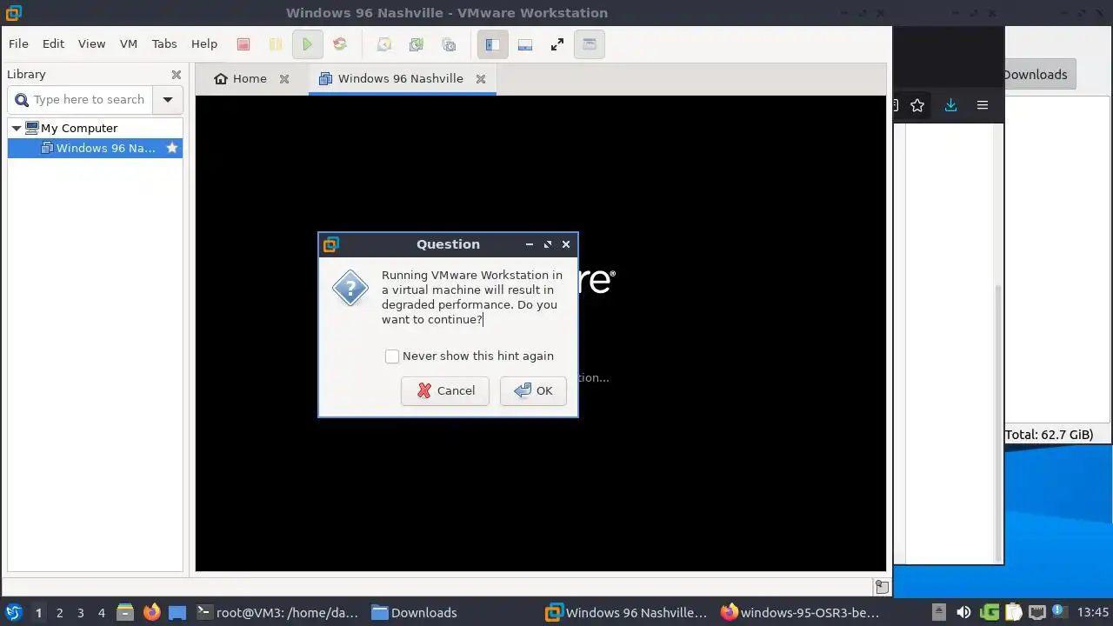Open Firefox downloads arrow icon
The image size is (1113, 626).
coord(950,105)
